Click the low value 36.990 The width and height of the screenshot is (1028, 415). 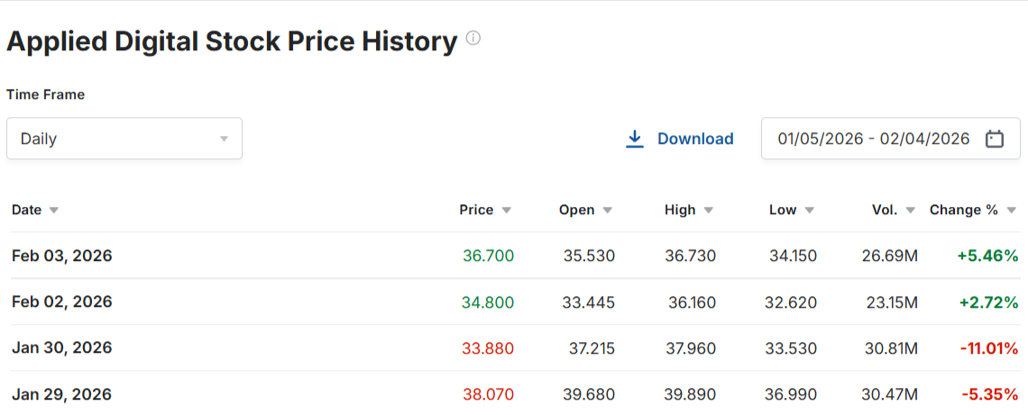coord(791,394)
